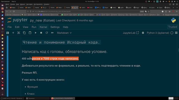
Task: Open the GPT bookmarks folder
Action: point(66,15)
